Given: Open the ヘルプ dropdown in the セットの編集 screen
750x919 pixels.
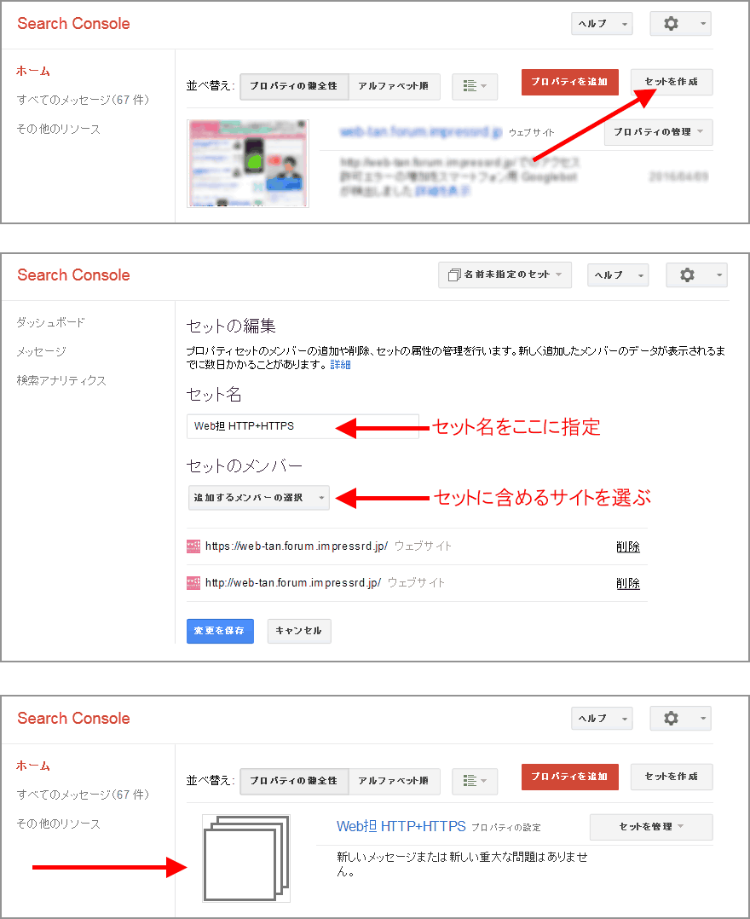Looking at the screenshot, I should point(618,275).
